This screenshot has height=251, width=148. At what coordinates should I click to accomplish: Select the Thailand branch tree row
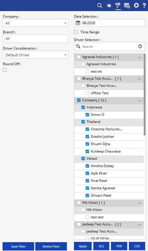[x=109, y=122]
